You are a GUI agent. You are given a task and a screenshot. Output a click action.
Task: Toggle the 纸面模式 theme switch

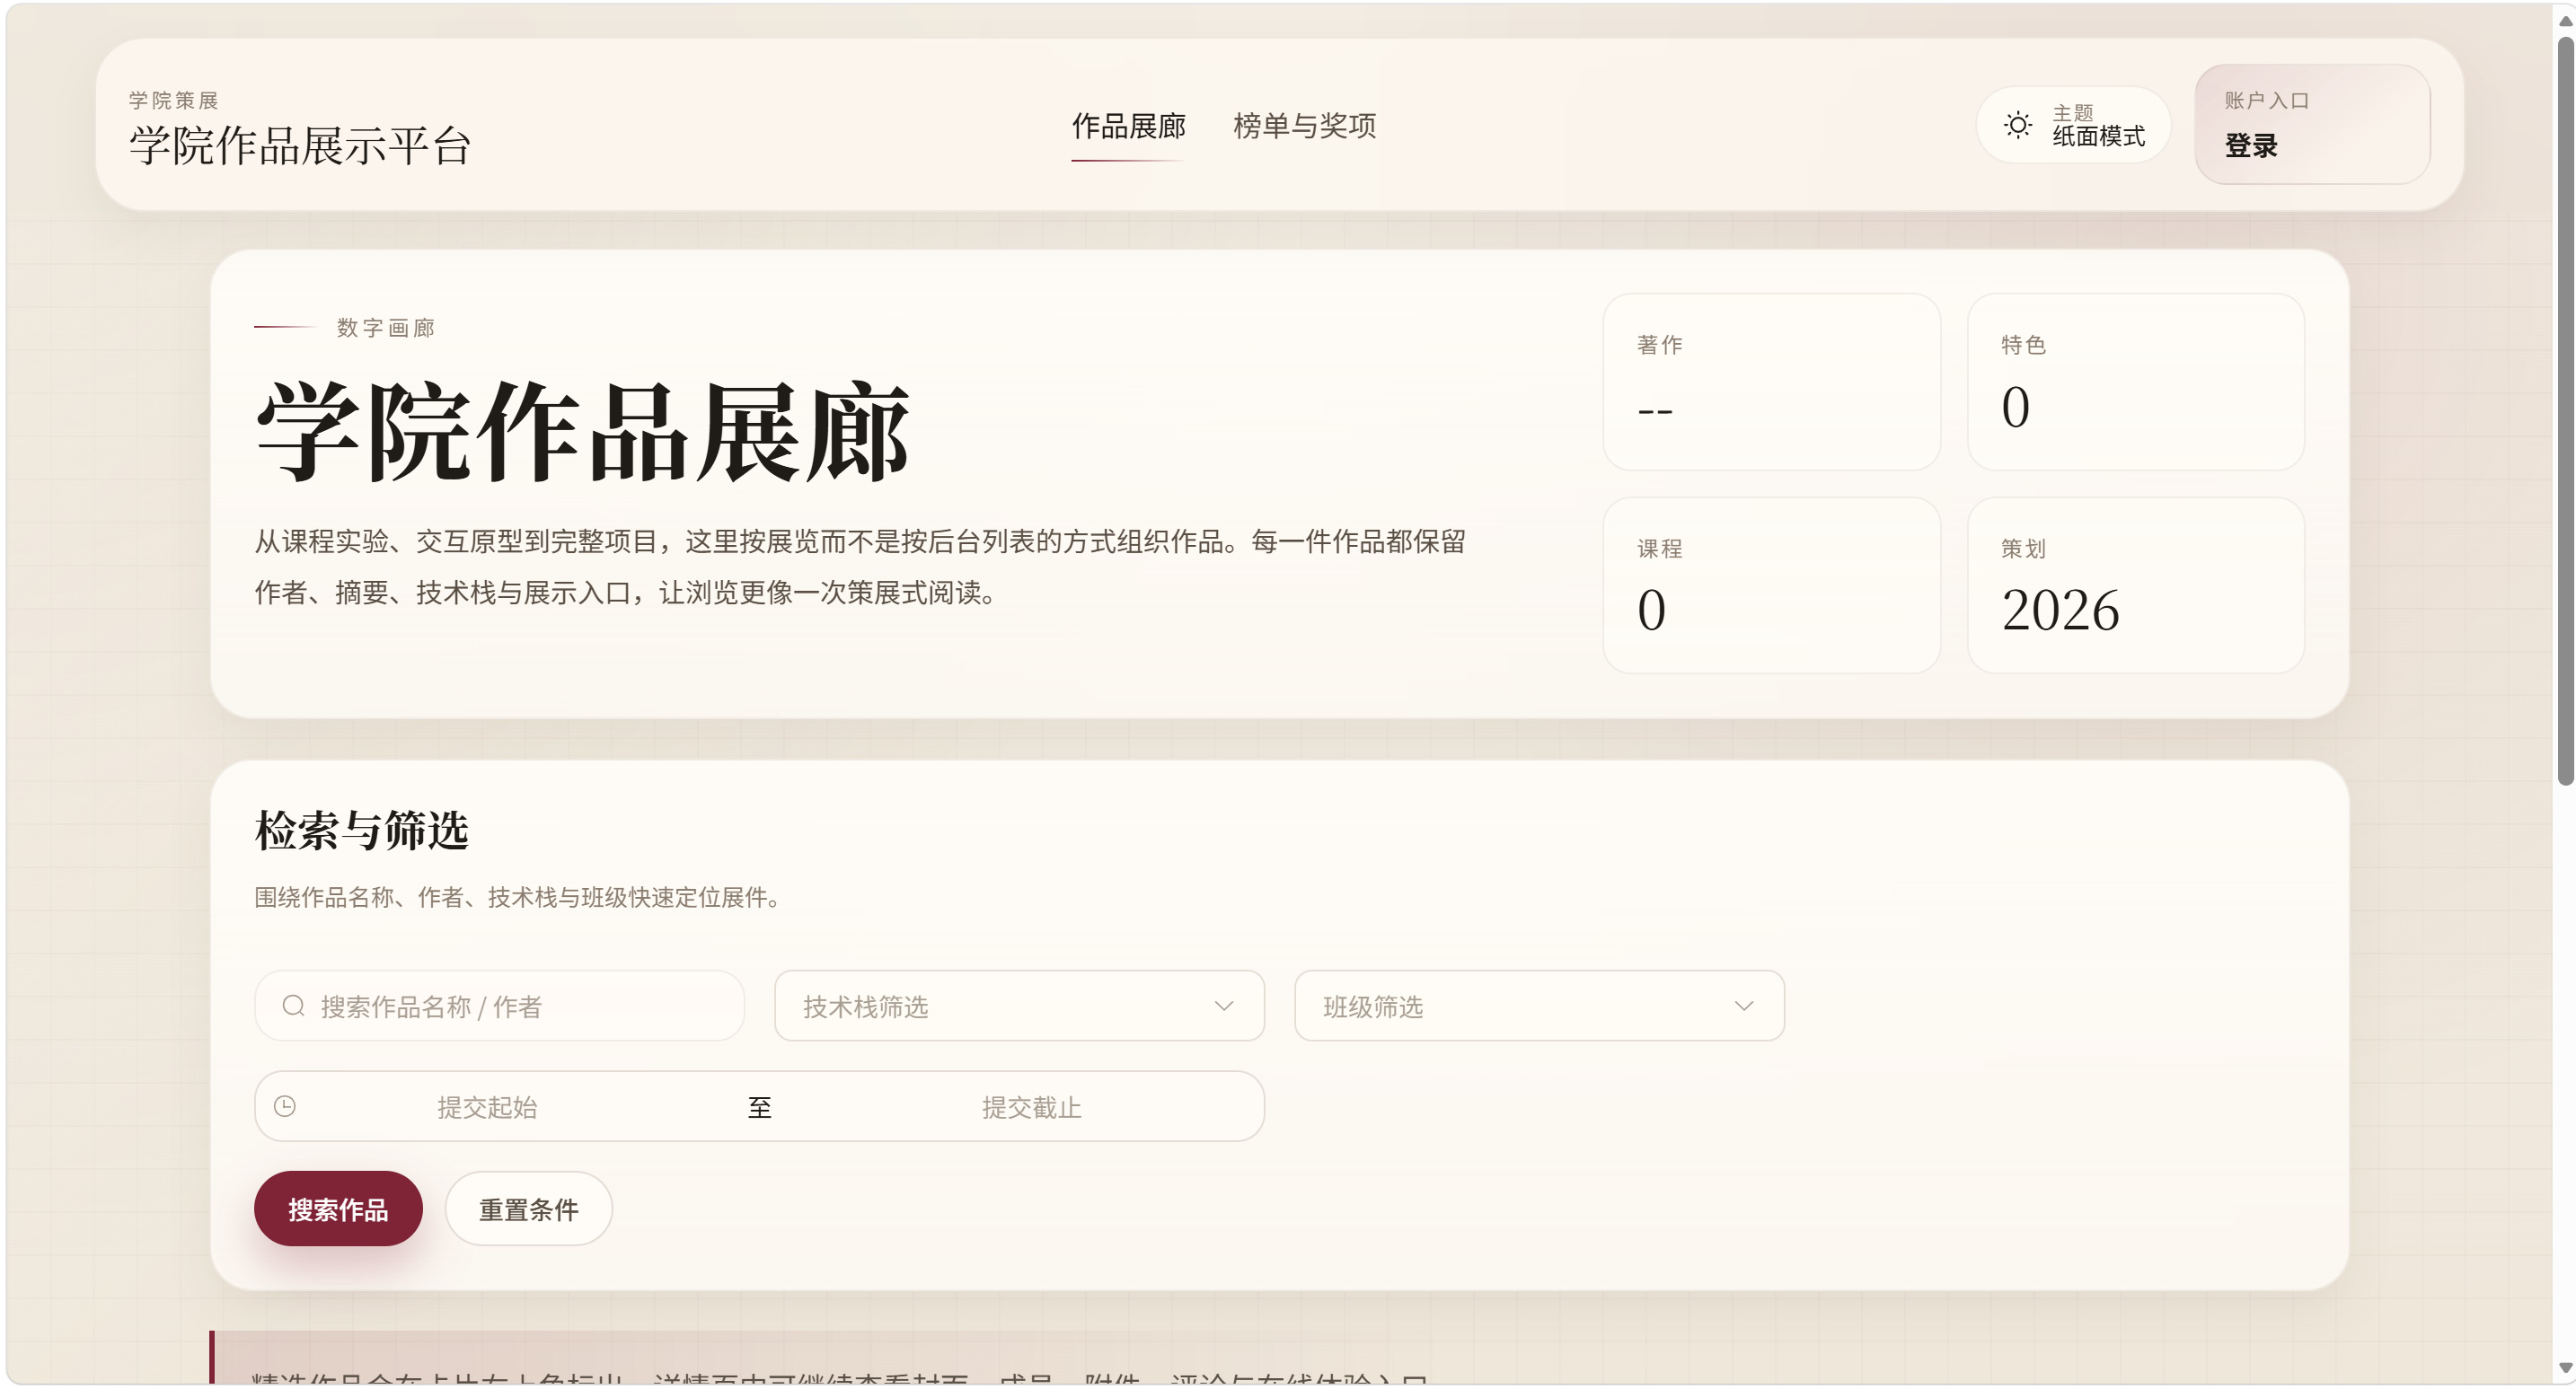2073,125
